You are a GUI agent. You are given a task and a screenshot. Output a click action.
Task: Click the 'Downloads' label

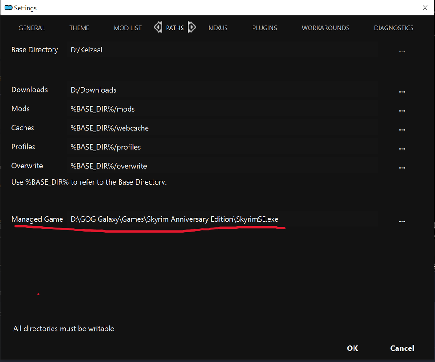[x=29, y=90]
